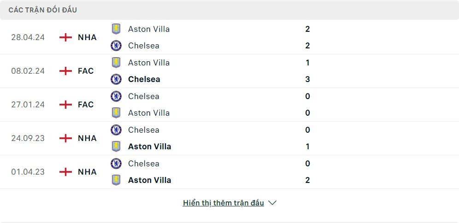Open bold Chelsea team name on 08.02.24
Image resolution: width=459 pixels, height=223 pixels.
[144, 79]
